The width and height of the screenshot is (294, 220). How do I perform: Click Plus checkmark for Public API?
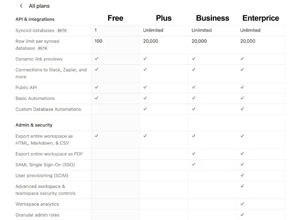click(145, 87)
